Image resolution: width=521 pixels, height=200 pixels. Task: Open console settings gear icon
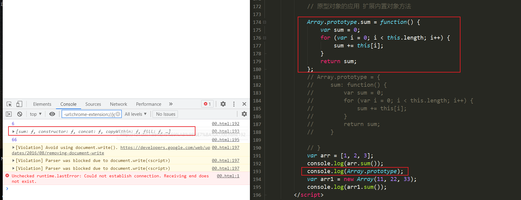244,114
